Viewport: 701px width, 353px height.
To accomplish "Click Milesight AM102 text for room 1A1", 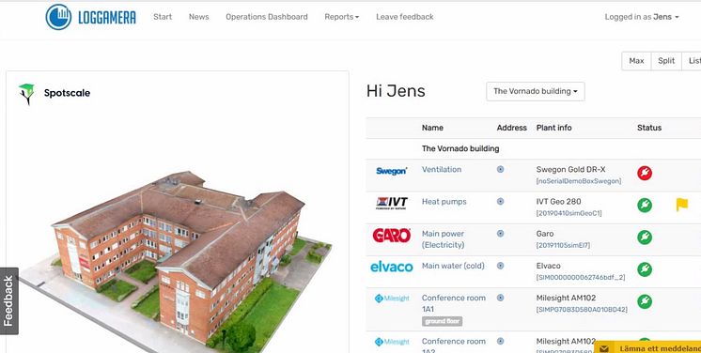I will click(x=566, y=298).
